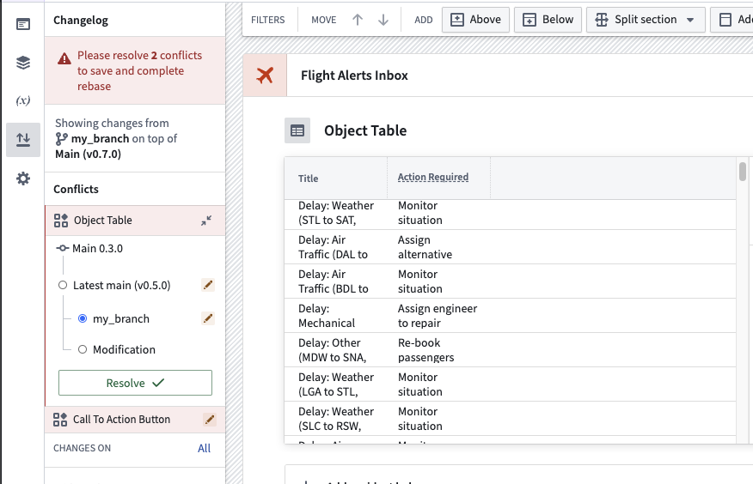Edit my_branch version with pencil icon

click(208, 318)
